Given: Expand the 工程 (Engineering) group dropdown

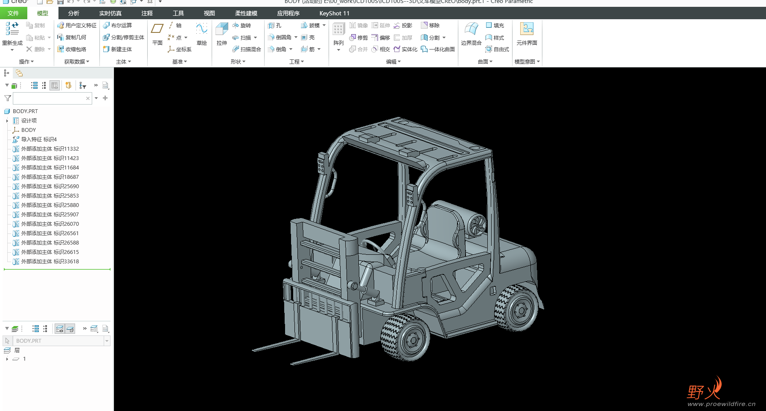Looking at the screenshot, I should [x=297, y=62].
